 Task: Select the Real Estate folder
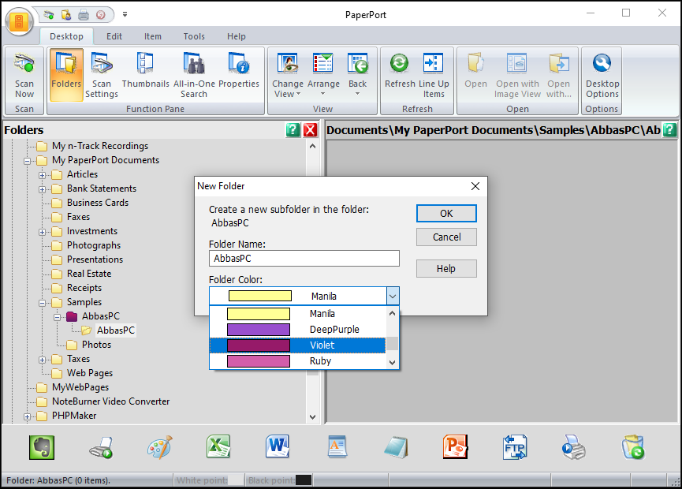(x=89, y=274)
